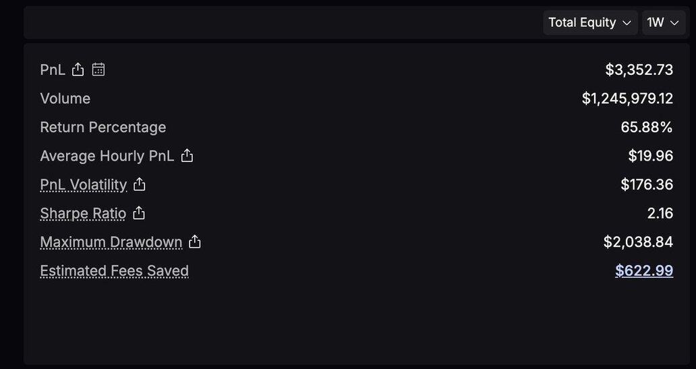
Task: Click the 65.88% return percentage value
Action: pyautogui.click(x=647, y=127)
